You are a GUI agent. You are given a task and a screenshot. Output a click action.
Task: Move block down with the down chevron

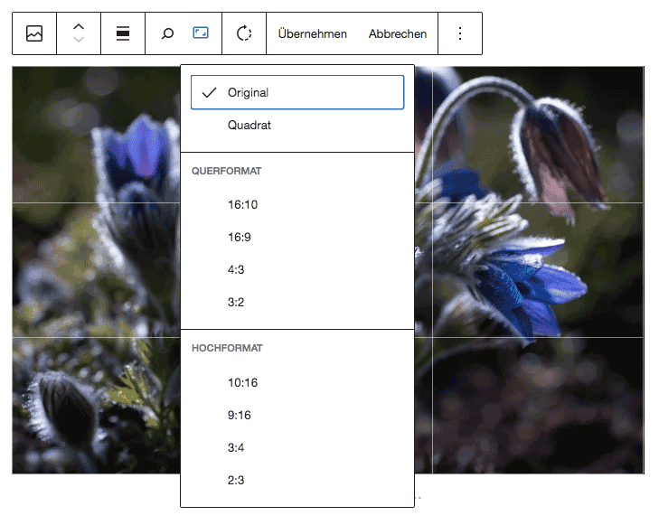(x=79, y=40)
